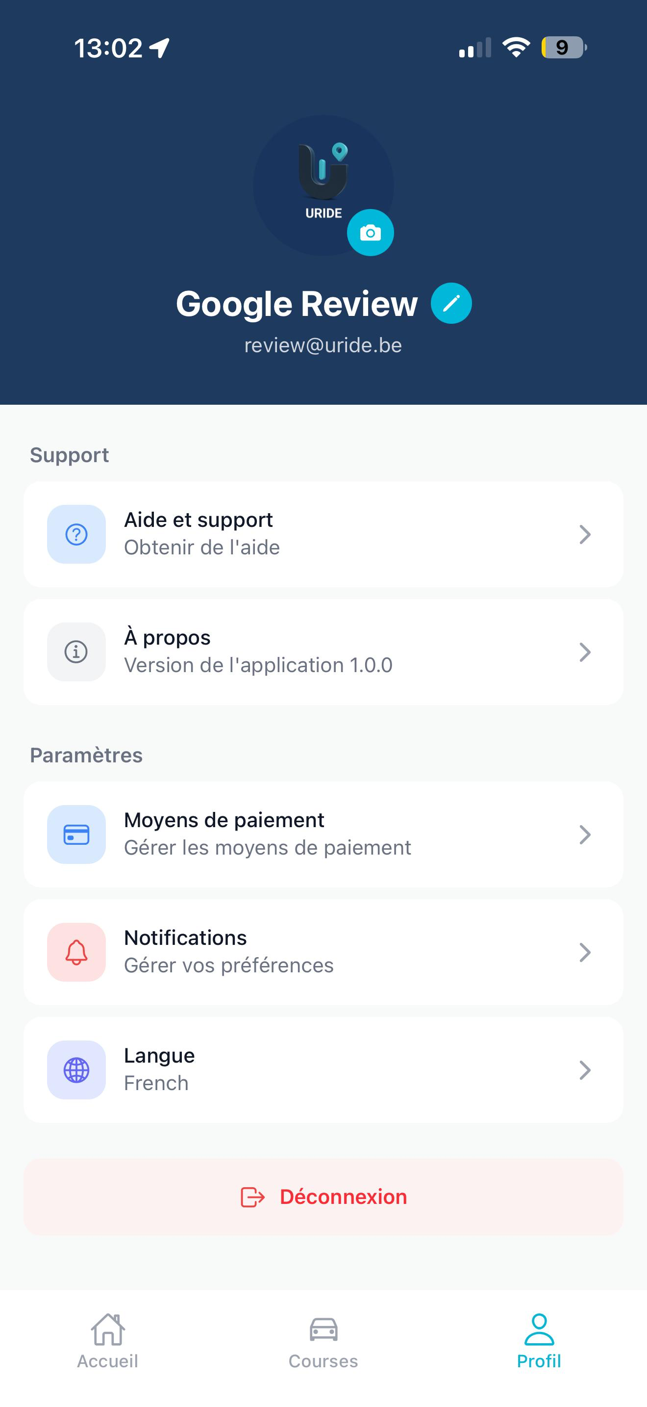Open Moyens de paiement chevron
Image resolution: width=647 pixels, height=1407 pixels.
tap(585, 834)
